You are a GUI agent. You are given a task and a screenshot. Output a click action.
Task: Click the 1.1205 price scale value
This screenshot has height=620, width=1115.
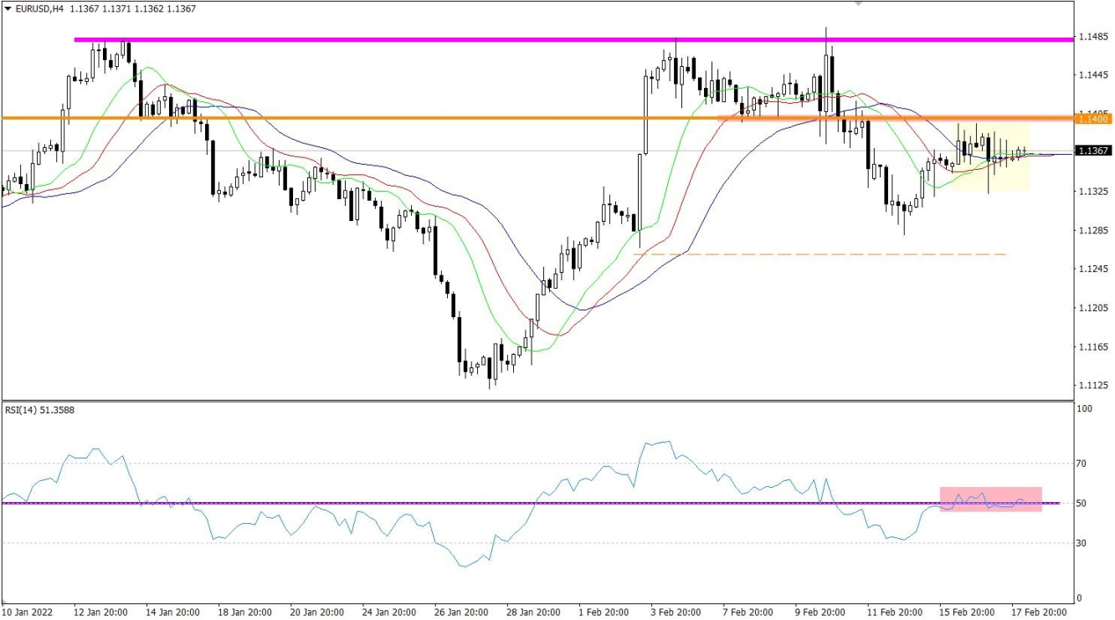click(x=1092, y=308)
